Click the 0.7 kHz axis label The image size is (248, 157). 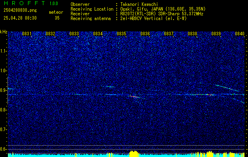(3, 130)
